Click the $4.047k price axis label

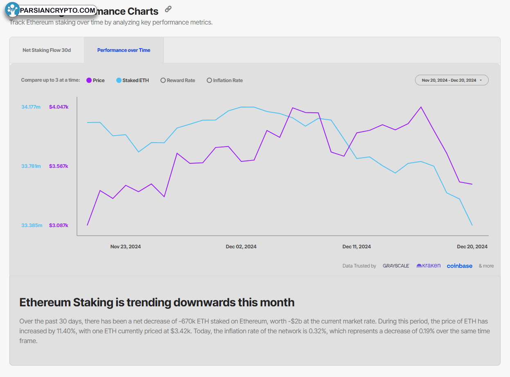pyautogui.click(x=59, y=107)
